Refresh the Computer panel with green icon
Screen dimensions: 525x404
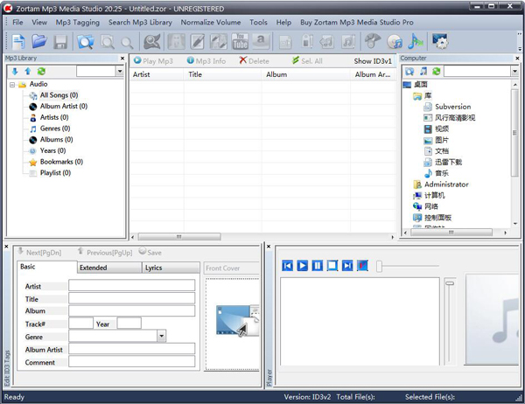[x=437, y=71]
